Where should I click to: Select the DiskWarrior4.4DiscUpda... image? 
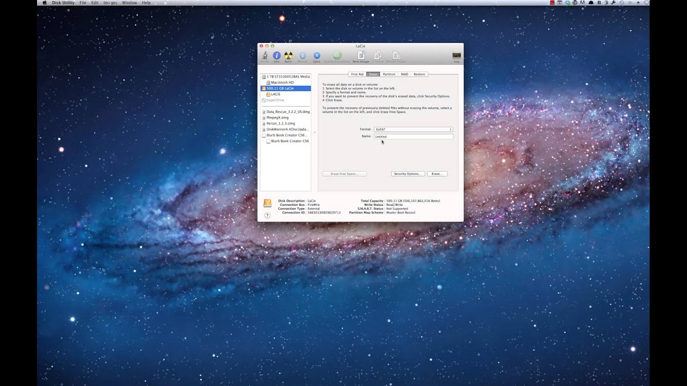(x=286, y=129)
